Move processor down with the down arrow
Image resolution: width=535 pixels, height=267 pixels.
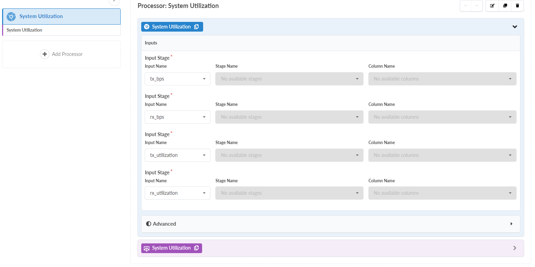(x=465, y=6)
